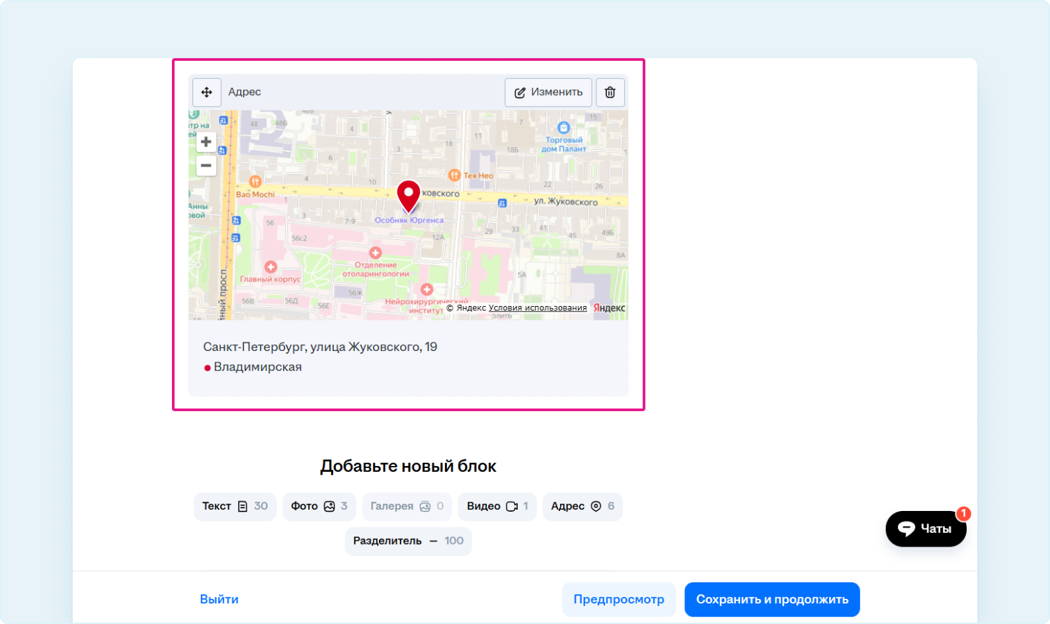1050x624 pixels.
Task: Add a new Видео block
Action: click(497, 506)
